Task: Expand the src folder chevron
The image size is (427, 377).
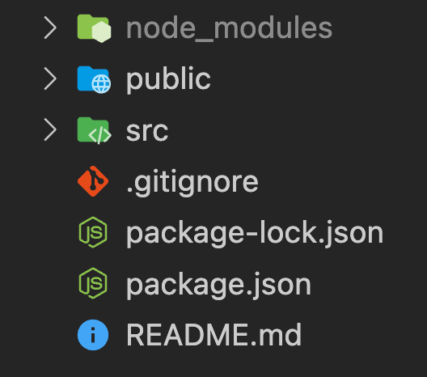Action: [50, 129]
